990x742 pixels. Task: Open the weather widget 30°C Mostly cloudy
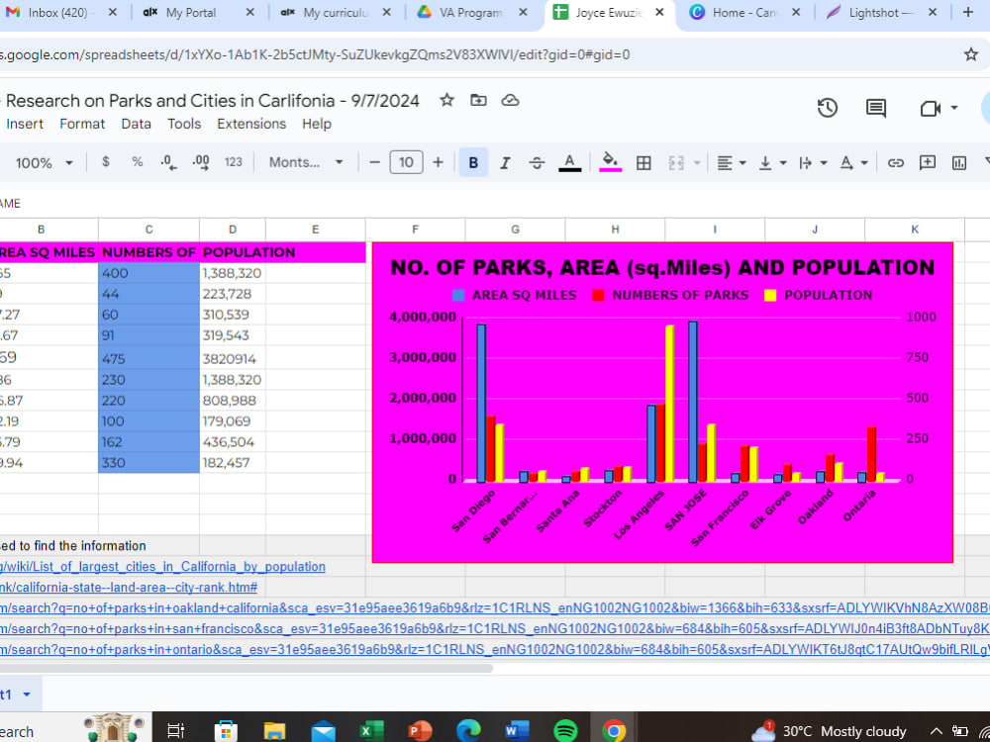(828, 731)
